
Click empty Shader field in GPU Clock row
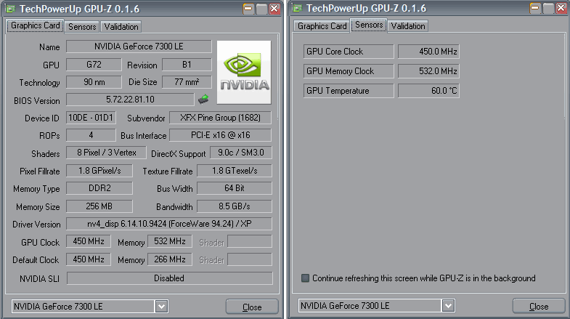250,241
